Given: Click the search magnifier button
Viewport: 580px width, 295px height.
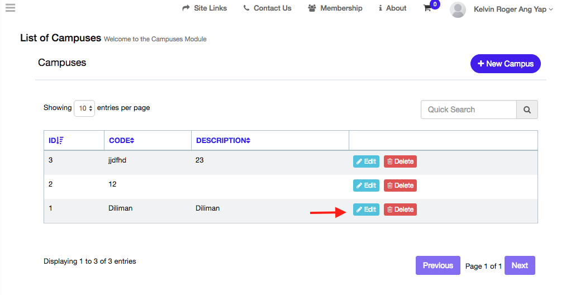Looking at the screenshot, I should [527, 110].
